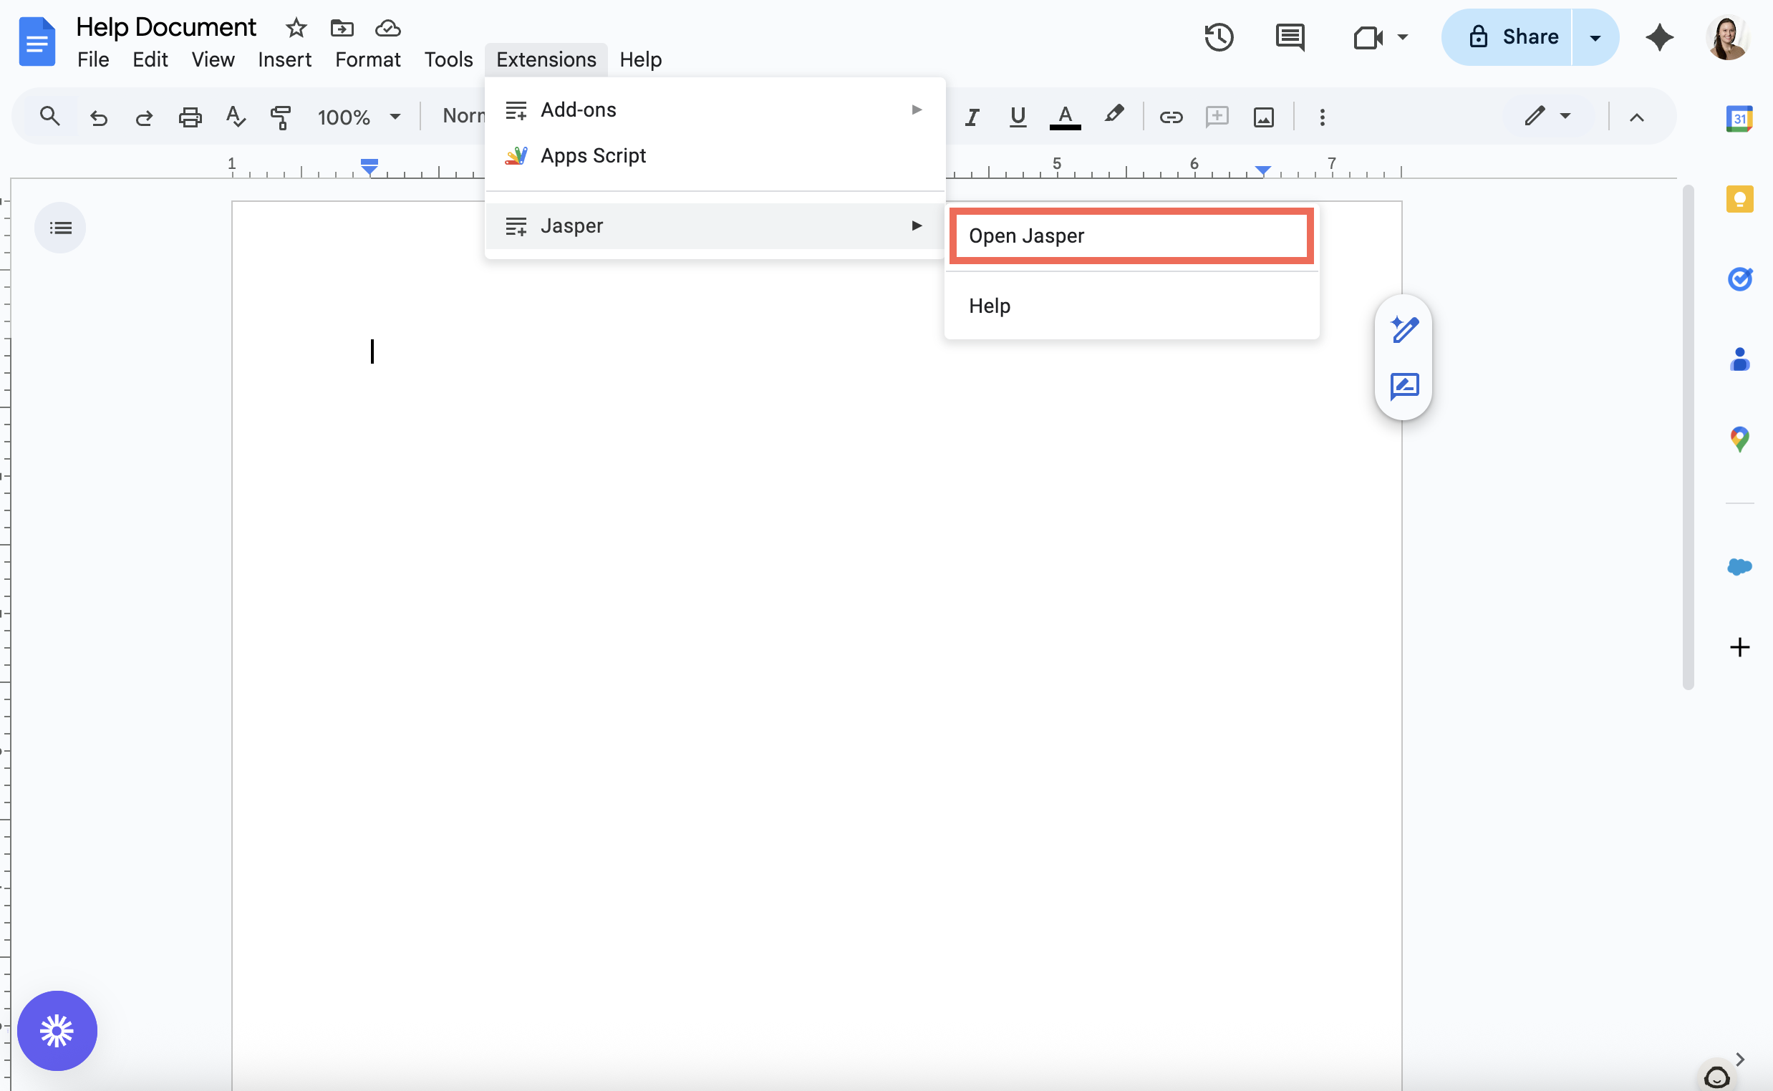Image resolution: width=1773 pixels, height=1091 pixels.
Task: Open the text color picker
Action: (x=1064, y=117)
